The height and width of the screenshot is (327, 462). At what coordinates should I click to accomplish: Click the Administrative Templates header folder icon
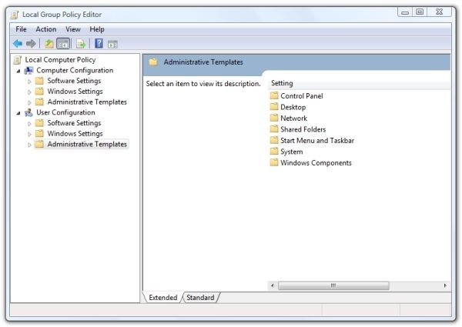pos(153,62)
